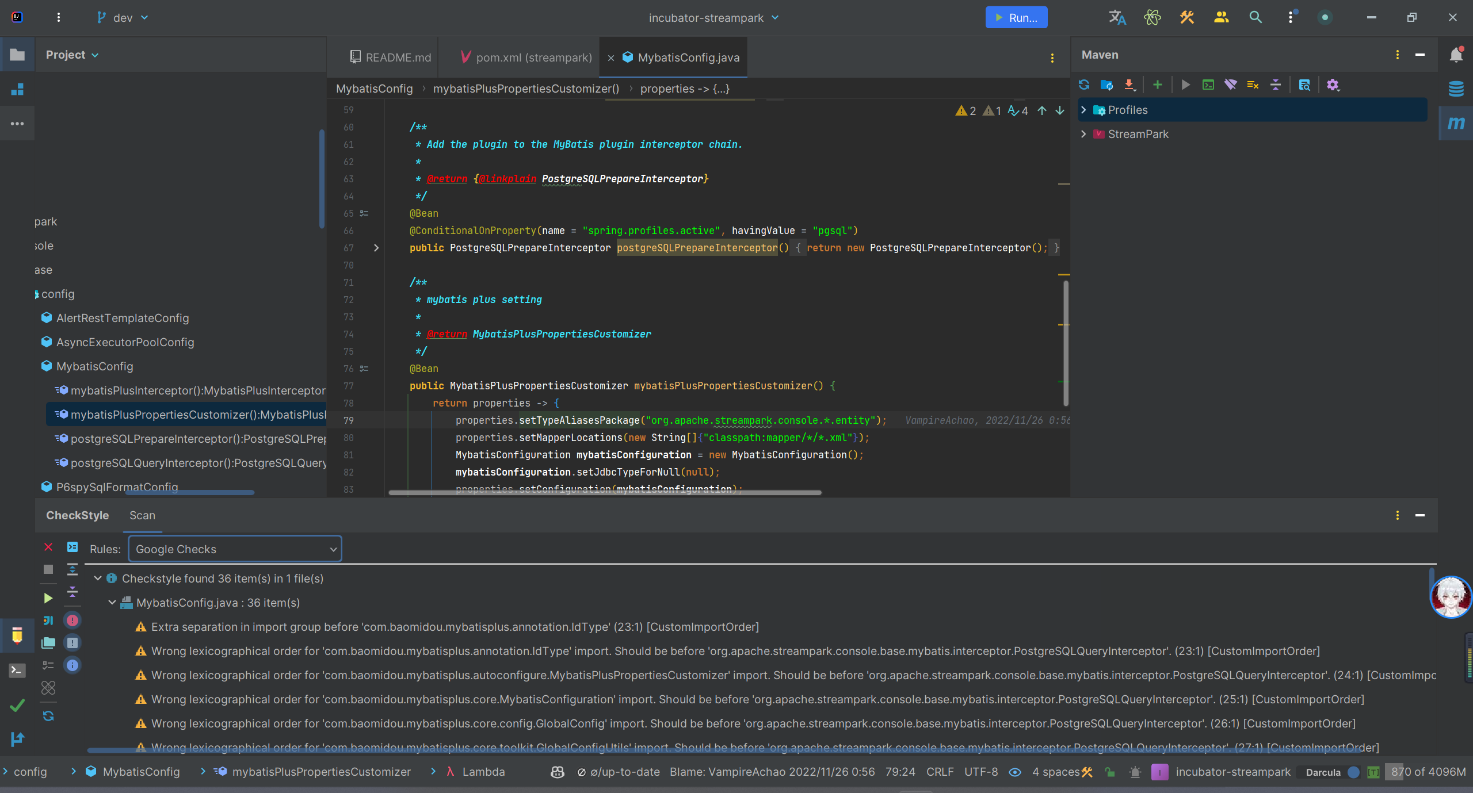Run Checkstyle check on current file
The image size is (1473, 793).
[x=48, y=598]
